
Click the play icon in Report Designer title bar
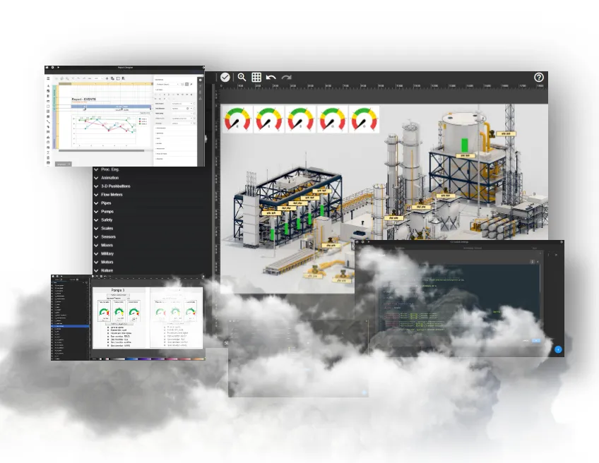(x=58, y=68)
